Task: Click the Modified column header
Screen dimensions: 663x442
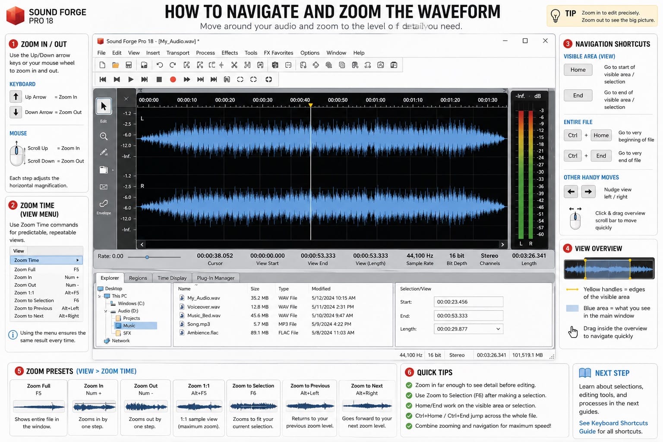Action: 321,289
